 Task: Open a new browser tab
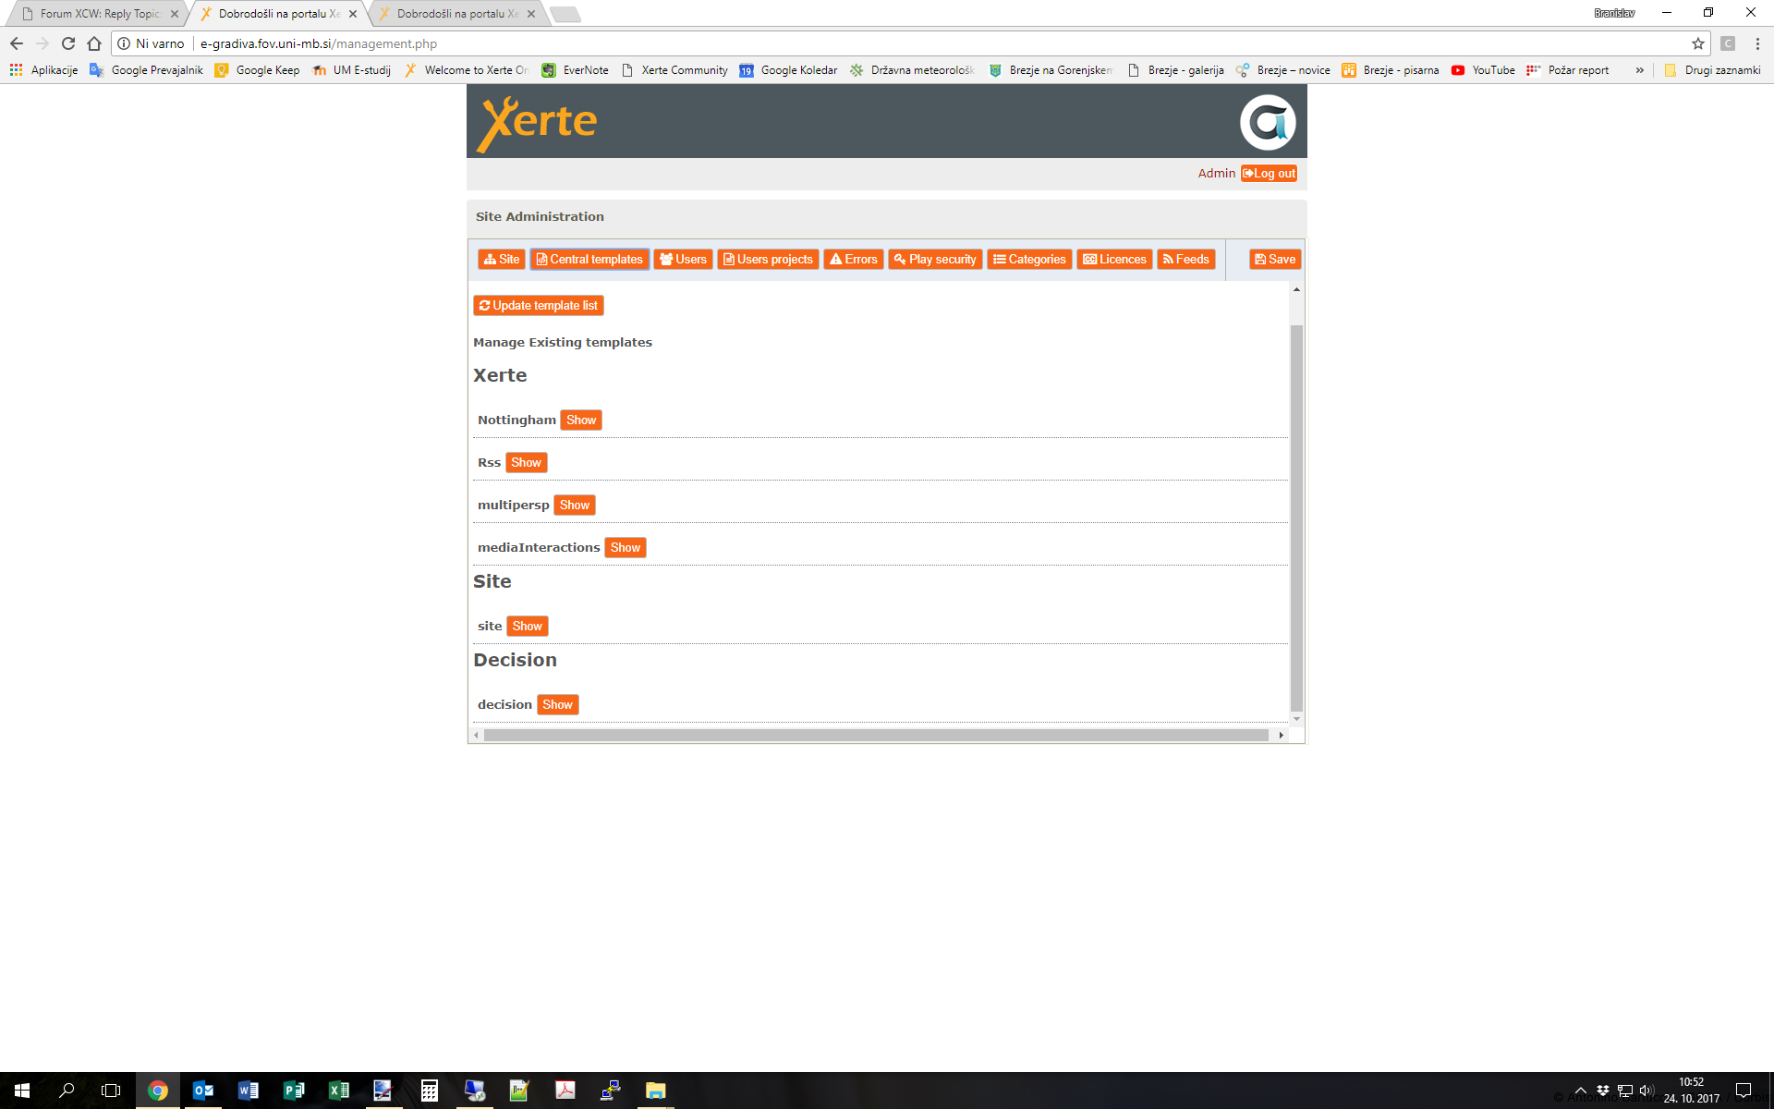565,14
